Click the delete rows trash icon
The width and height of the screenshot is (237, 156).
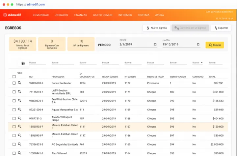pos(23,63)
